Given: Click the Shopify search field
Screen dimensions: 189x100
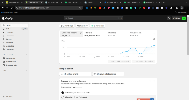Looking at the screenshot, I should coord(93,18).
